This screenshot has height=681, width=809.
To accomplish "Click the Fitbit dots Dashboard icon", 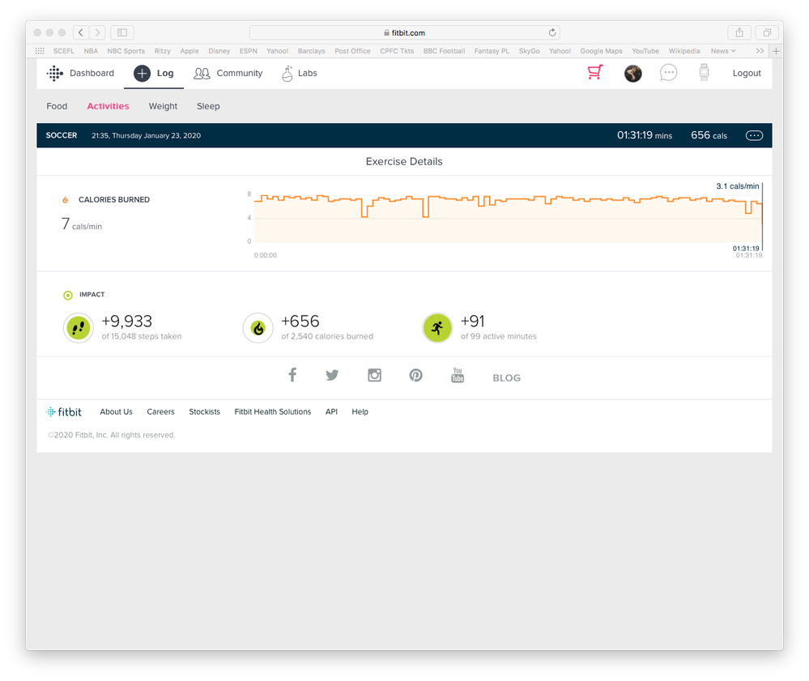I will click(55, 73).
